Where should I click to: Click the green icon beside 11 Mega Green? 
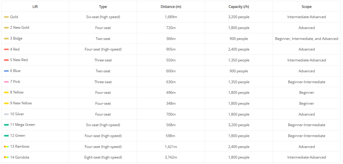point(6,125)
